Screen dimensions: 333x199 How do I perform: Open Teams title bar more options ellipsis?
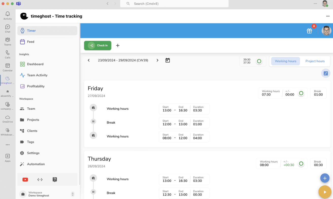[315, 4]
